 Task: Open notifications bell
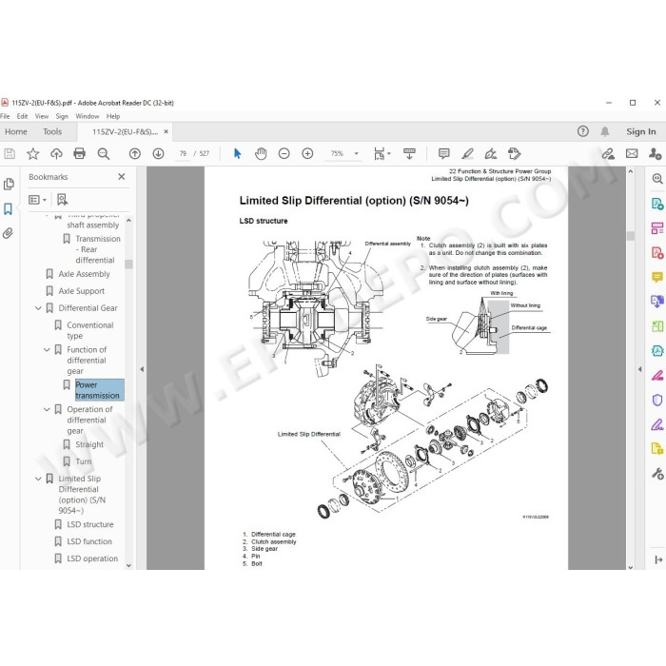(x=605, y=131)
